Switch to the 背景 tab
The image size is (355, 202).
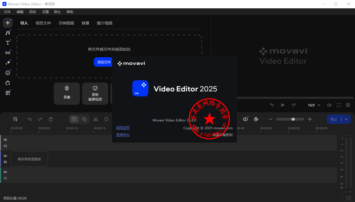pyautogui.click(x=85, y=23)
